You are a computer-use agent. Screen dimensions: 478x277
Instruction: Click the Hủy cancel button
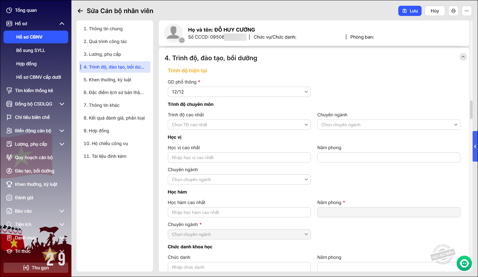tap(435, 11)
